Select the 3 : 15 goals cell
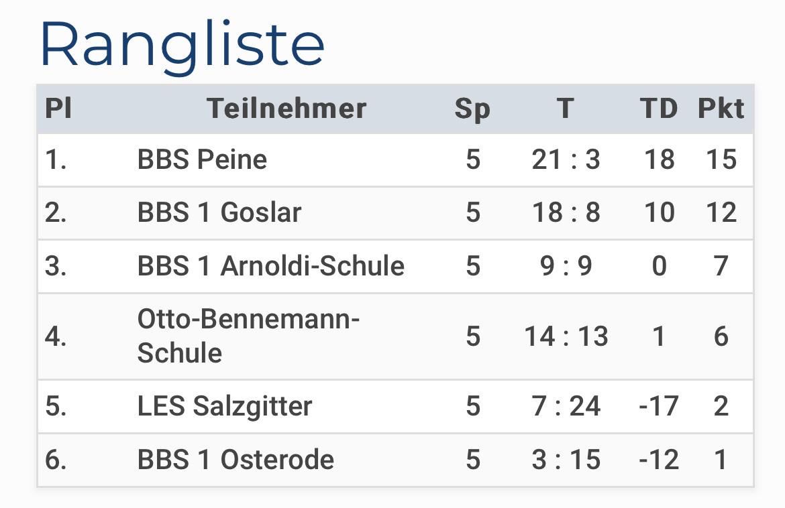 566,460
